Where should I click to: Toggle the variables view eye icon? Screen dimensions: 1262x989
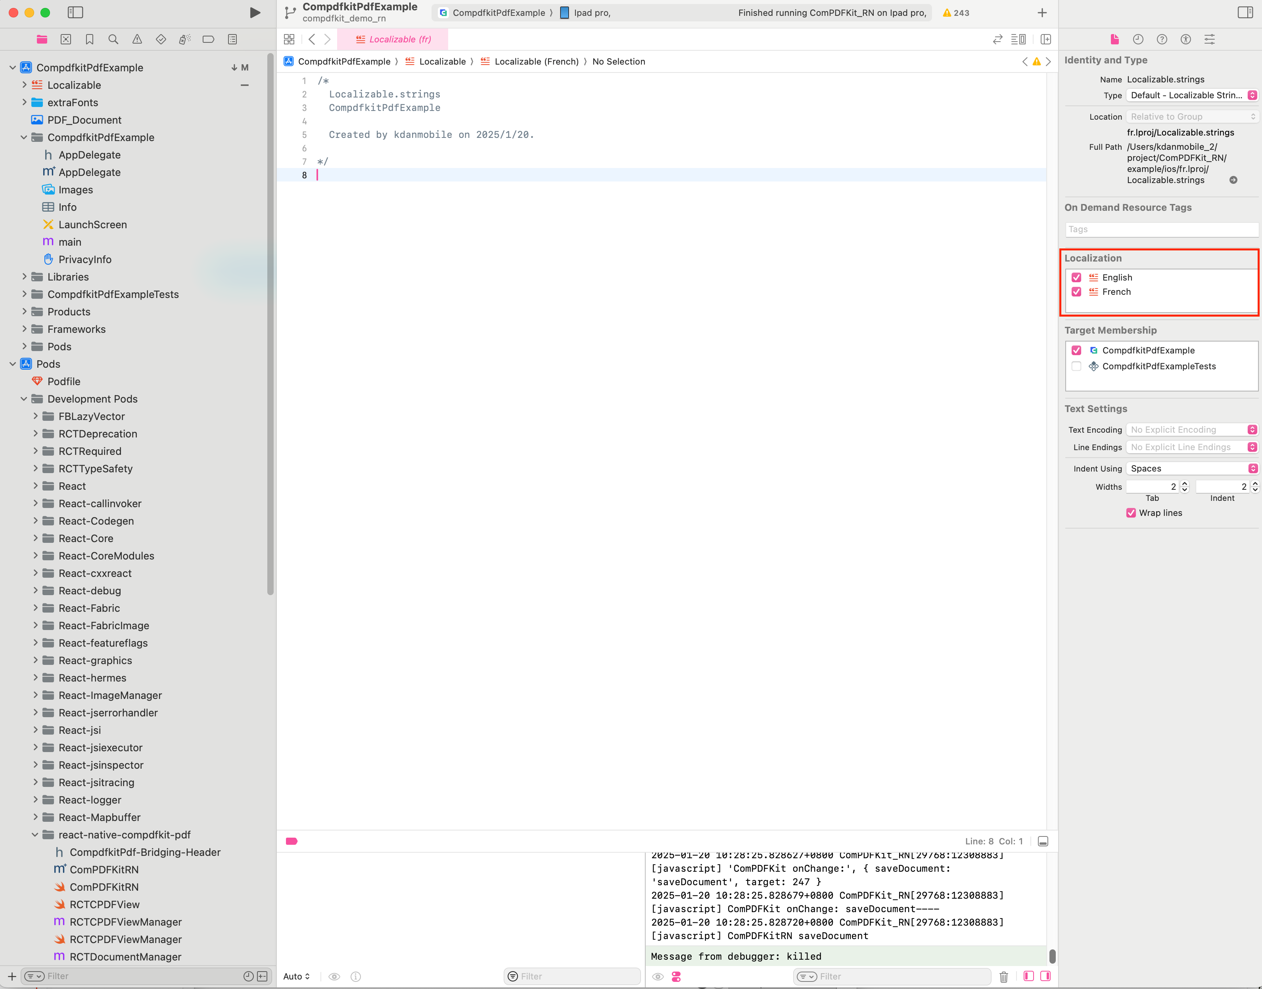(x=334, y=977)
